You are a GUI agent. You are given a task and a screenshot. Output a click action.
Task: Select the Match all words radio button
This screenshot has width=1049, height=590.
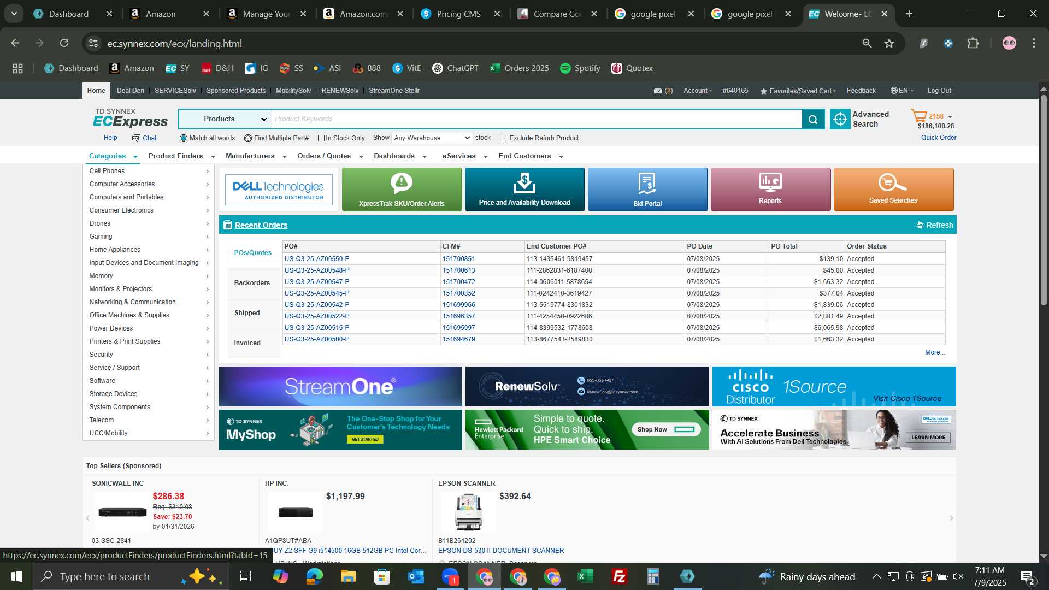click(184, 138)
